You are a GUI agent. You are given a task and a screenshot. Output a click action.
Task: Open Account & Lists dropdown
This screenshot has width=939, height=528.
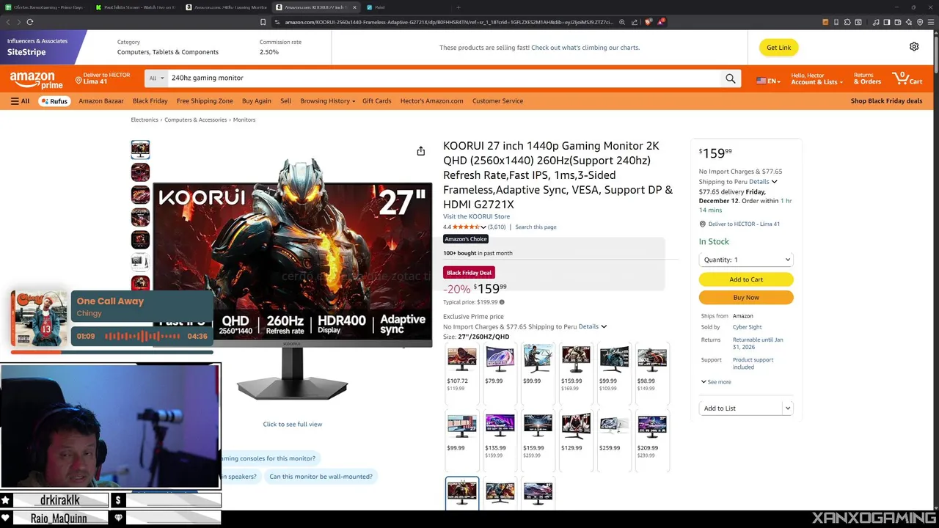pos(816,78)
